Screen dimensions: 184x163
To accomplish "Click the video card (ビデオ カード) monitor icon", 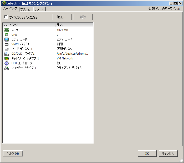I will pos(7,39).
